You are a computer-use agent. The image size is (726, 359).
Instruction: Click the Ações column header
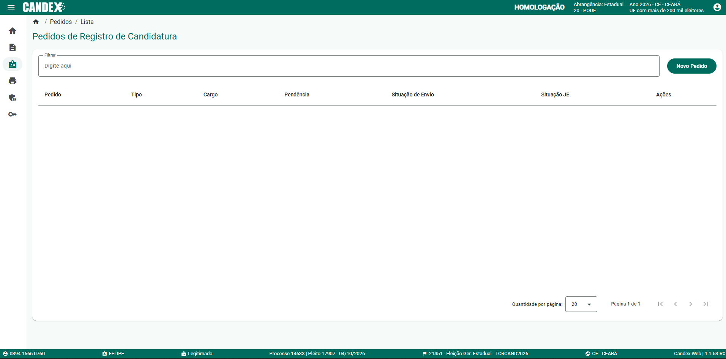(x=663, y=94)
